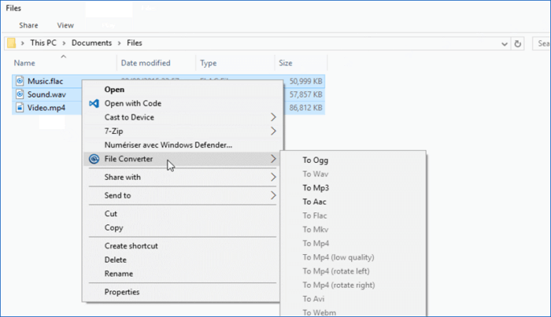The height and width of the screenshot is (317, 551).
Task: Choose To Mp3 in converter submenu
Action: (316, 188)
